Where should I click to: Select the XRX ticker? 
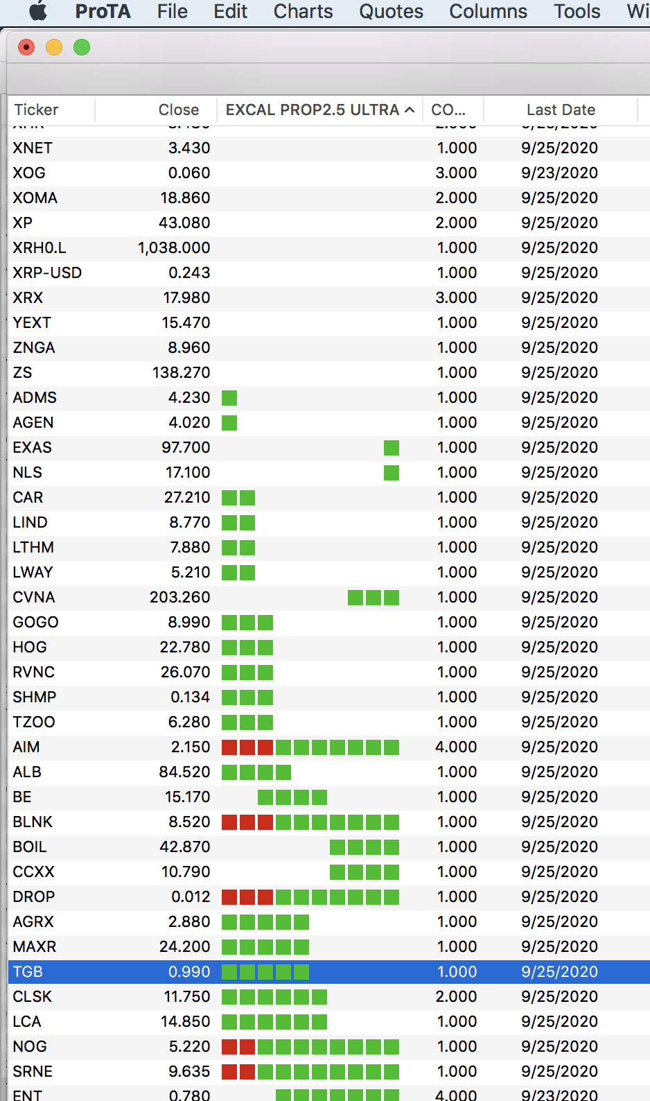[x=28, y=297]
